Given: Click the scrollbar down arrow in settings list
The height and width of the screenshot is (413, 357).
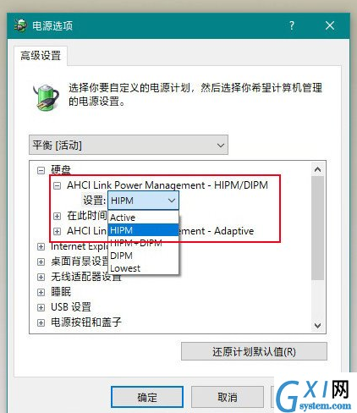Looking at the screenshot, I should 318,326.
